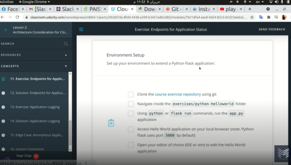
Task: Reload the current page
Action: point(17,17)
